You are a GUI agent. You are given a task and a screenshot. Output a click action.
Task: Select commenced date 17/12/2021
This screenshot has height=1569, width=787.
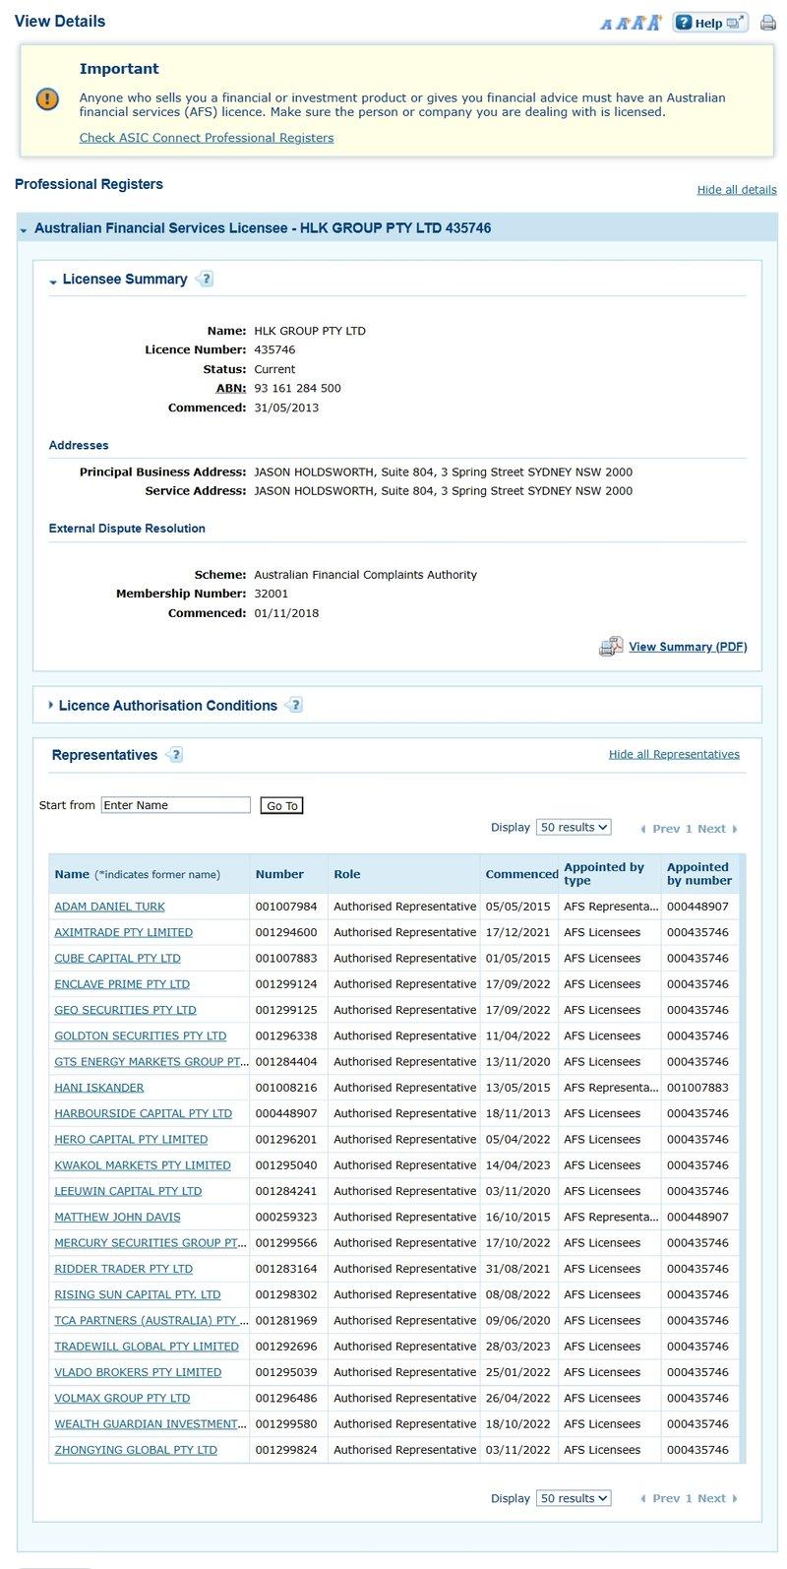click(x=517, y=932)
